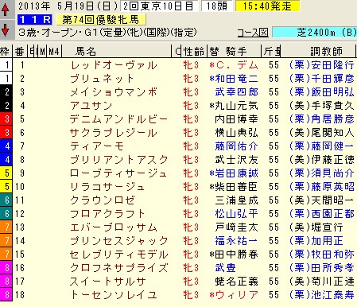The width and height of the screenshot is (357, 307).
Task: Click trainer (栗)安田隆行
Action: click(322, 65)
